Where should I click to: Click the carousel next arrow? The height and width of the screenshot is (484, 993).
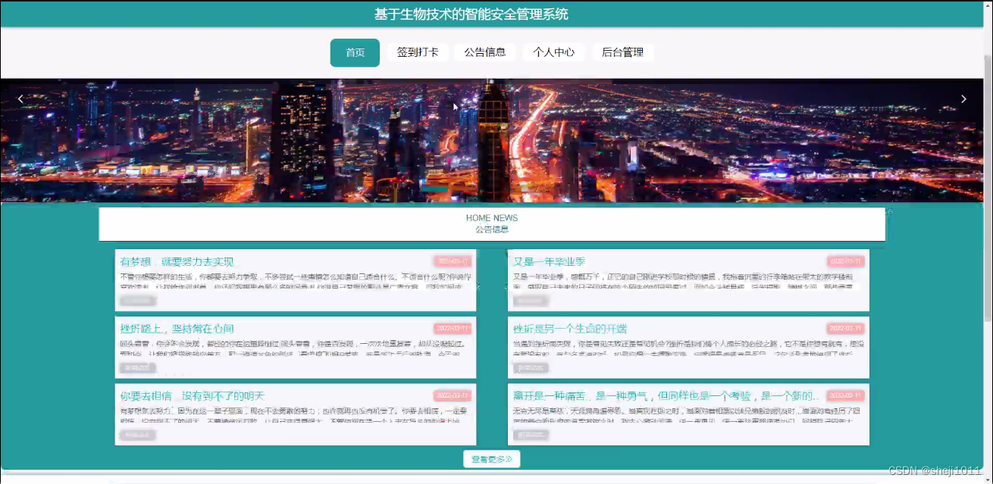[963, 98]
